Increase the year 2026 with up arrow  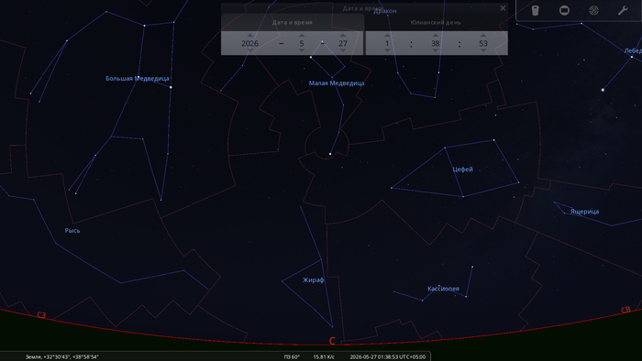coord(249,35)
